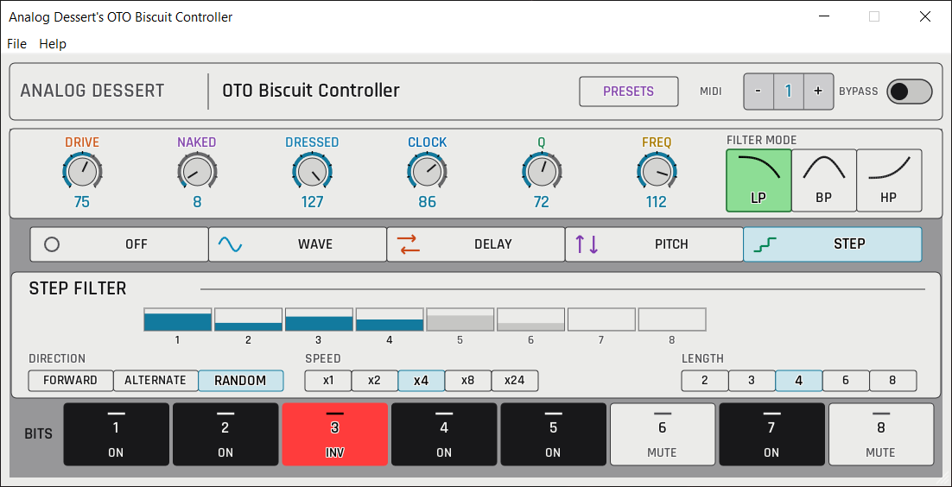
Task: Select the STEP effect mode
Action: 833,244
